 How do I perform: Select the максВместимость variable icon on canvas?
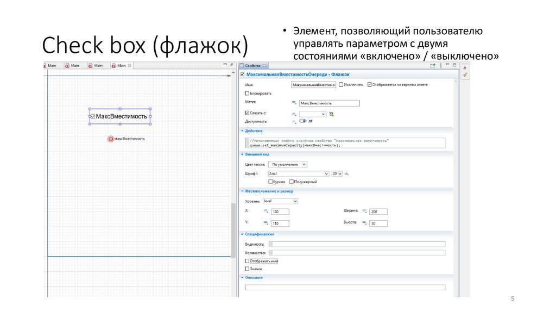111,139
